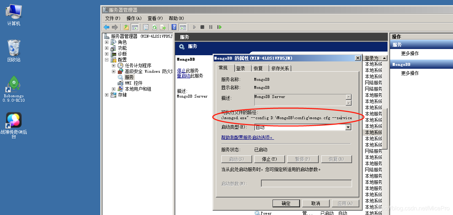Click the executable path text field
453x215 pixels.
(287, 118)
